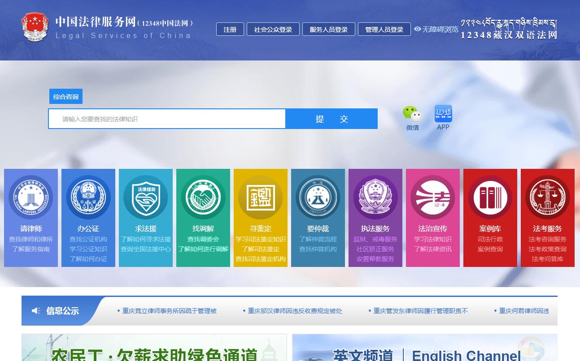Click the 案例库 case library books icon

(490, 198)
